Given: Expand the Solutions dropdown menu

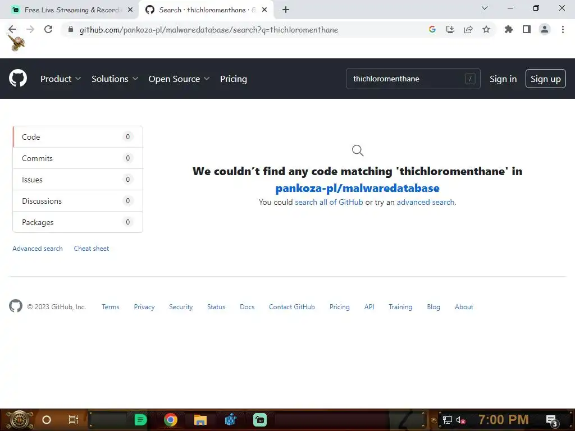Looking at the screenshot, I should click(x=115, y=79).
